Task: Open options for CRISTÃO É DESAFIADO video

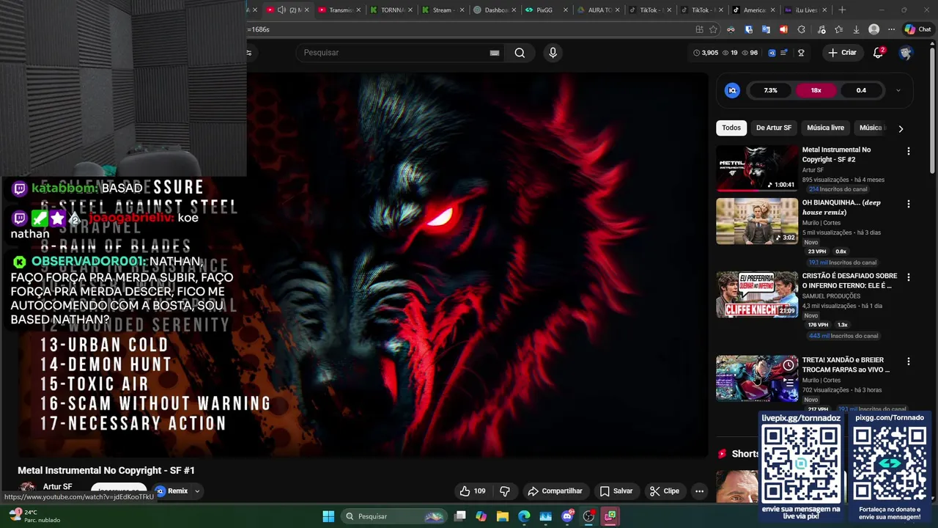Action: tap(909, 277)
